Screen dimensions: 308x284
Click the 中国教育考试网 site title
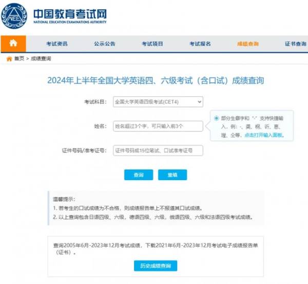tap(70, 14)
